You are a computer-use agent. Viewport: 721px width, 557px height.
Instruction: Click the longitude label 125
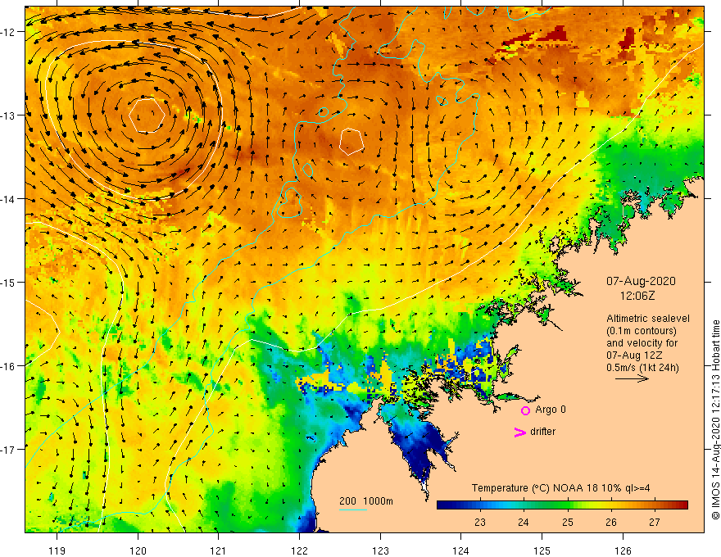pyautogui.click(x=542, y=550)
